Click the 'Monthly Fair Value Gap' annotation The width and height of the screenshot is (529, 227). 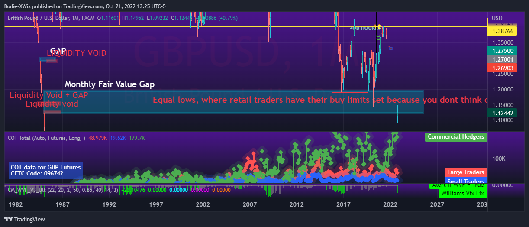110,84
